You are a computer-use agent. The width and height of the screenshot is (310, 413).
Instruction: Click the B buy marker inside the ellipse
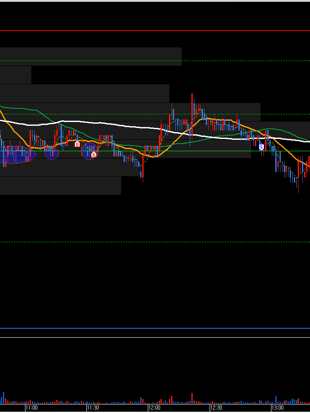(94, 155)
